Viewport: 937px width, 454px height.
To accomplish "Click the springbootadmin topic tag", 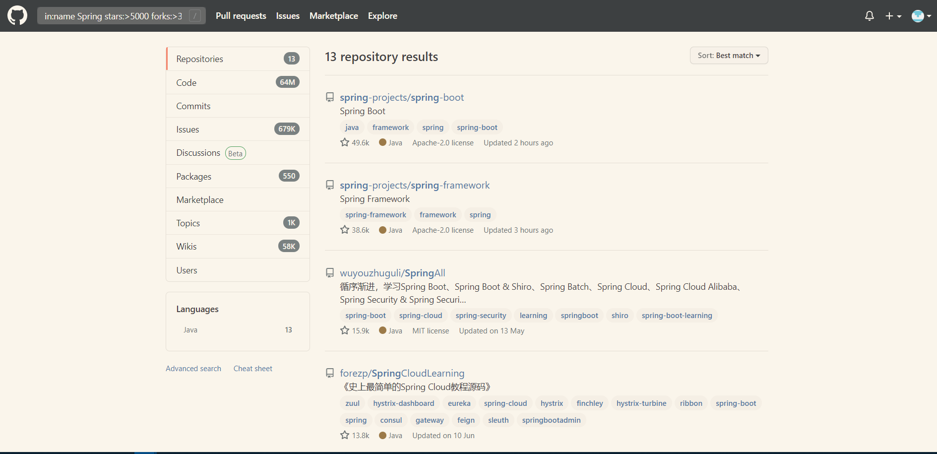I will tap(551, 420).
